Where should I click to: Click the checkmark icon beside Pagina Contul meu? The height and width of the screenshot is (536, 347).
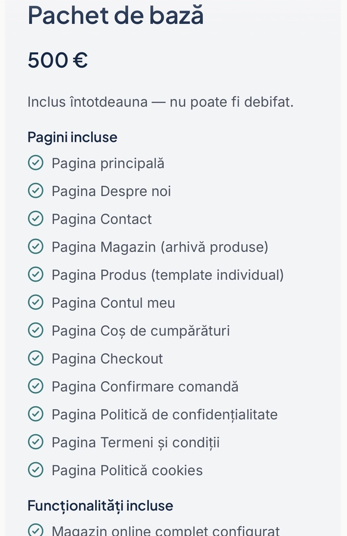(36, 303)
